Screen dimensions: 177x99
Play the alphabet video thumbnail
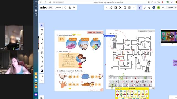coord(170,37)
